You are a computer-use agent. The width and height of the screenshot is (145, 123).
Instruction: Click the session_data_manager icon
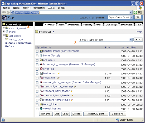[x=41, y=82]
